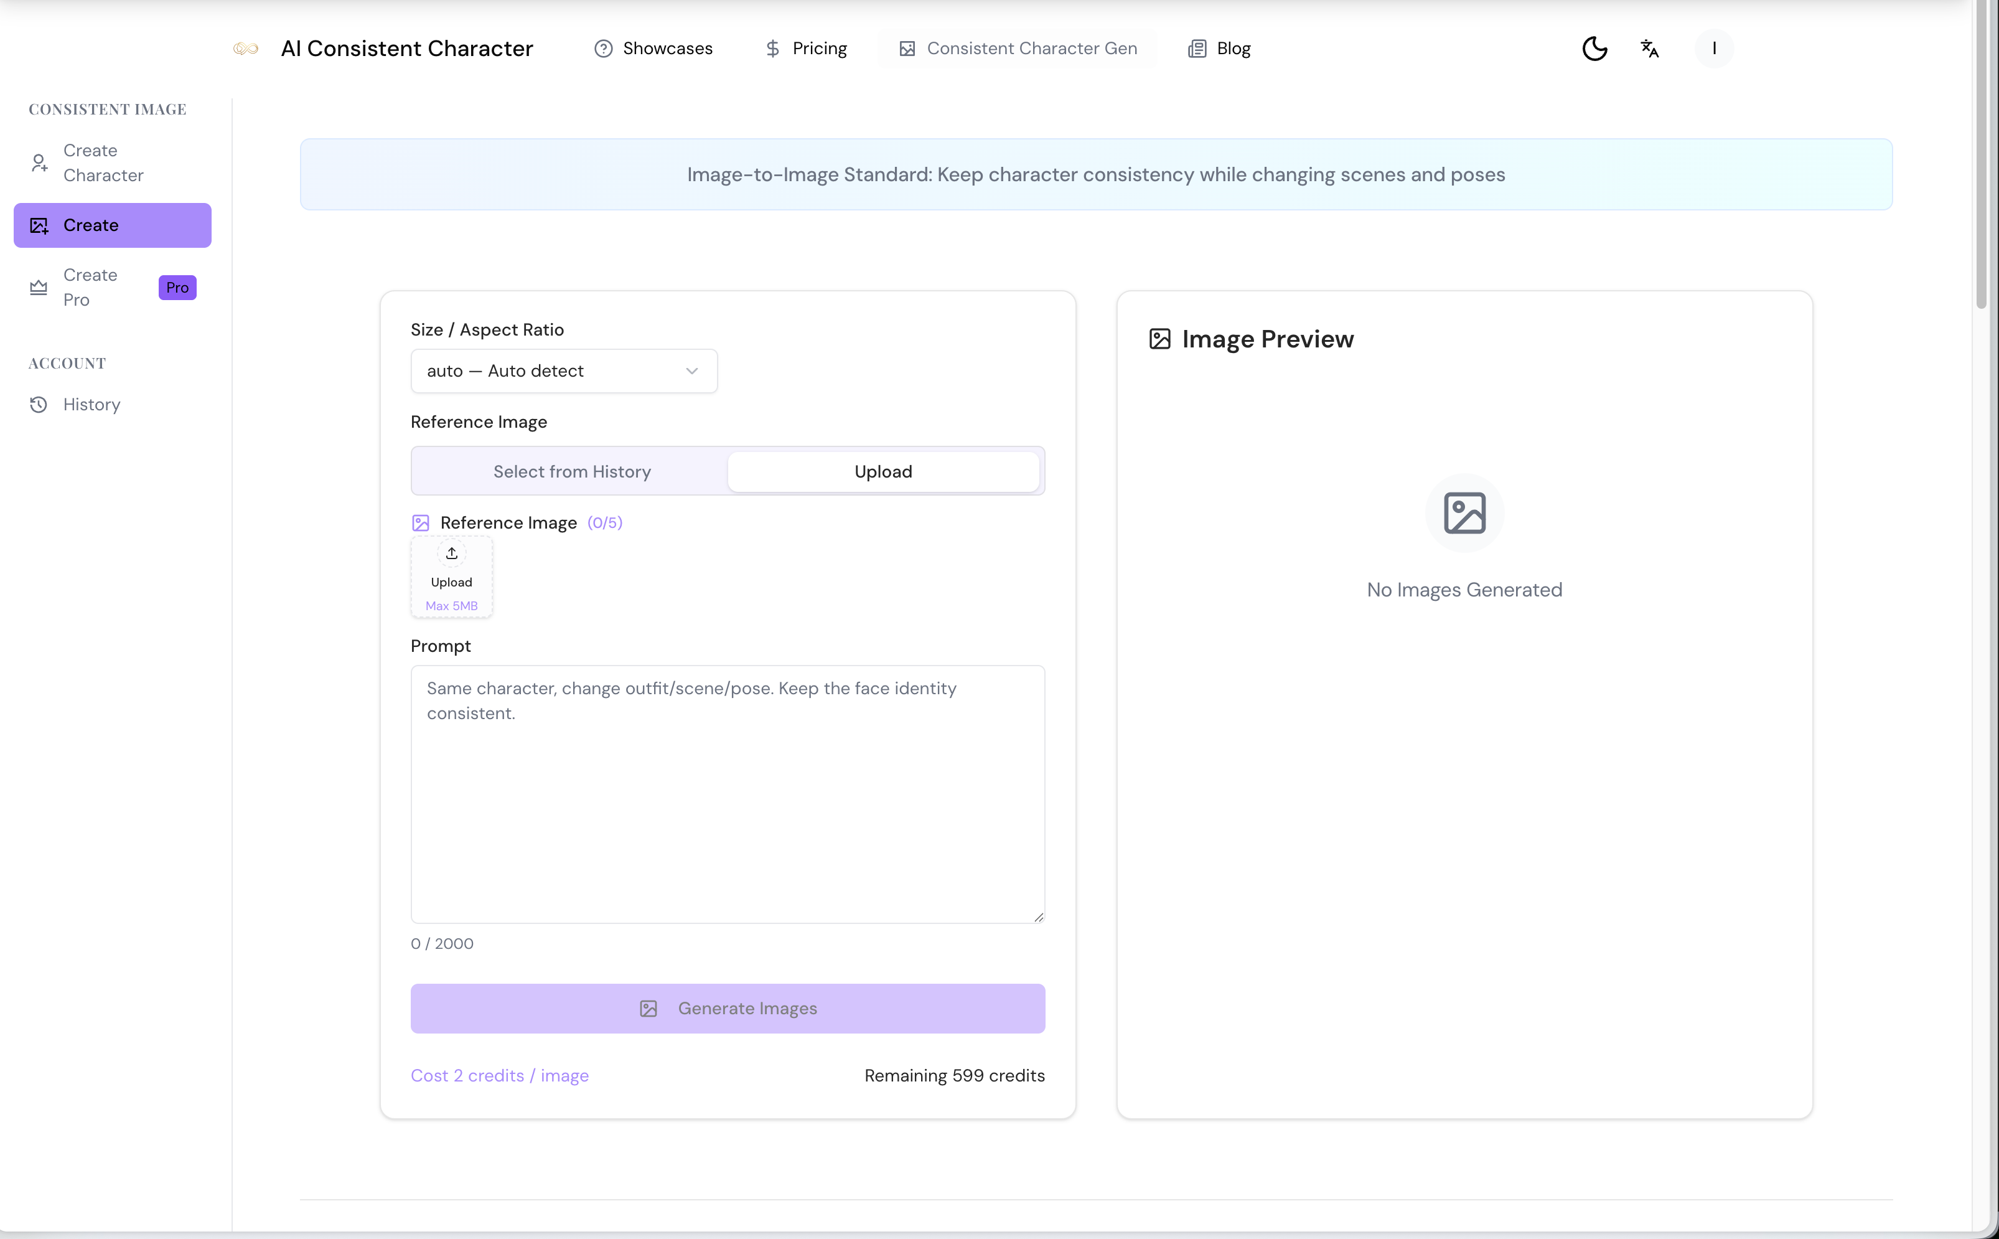Select the Create Character person icon

pyautogui.click(x=39, y=163)
